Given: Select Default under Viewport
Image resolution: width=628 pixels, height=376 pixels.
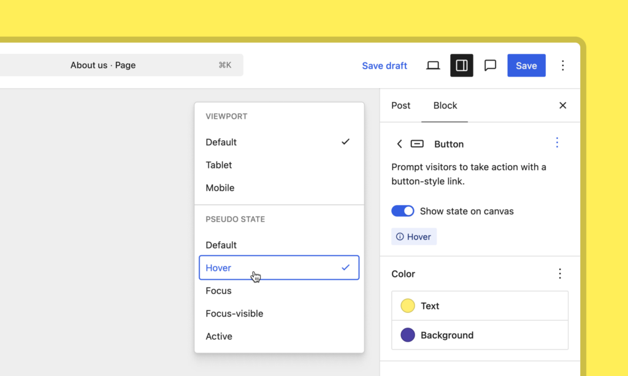Looking at the screenshot, I should tap(279, 142).
